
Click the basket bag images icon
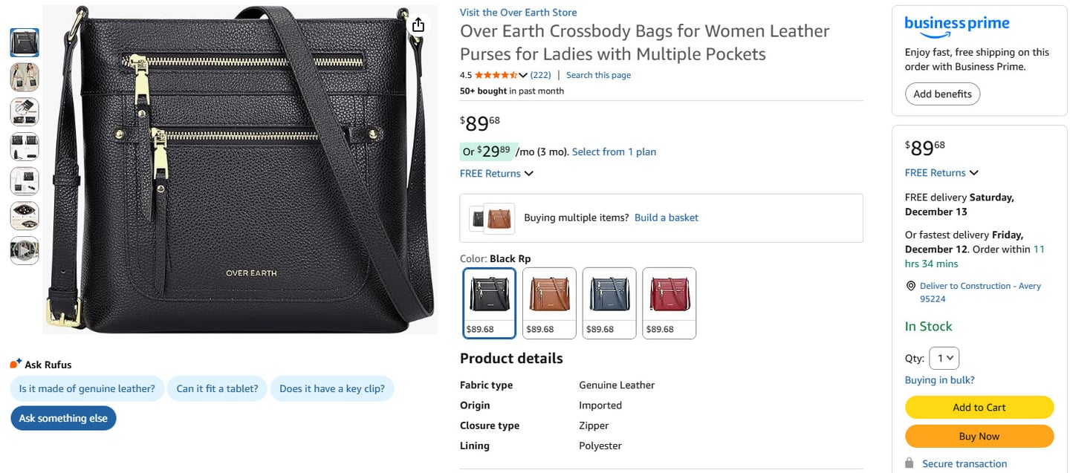click(491, 218)
